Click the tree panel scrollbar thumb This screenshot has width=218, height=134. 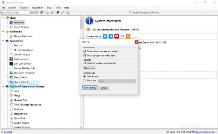[x=81, y=24]
